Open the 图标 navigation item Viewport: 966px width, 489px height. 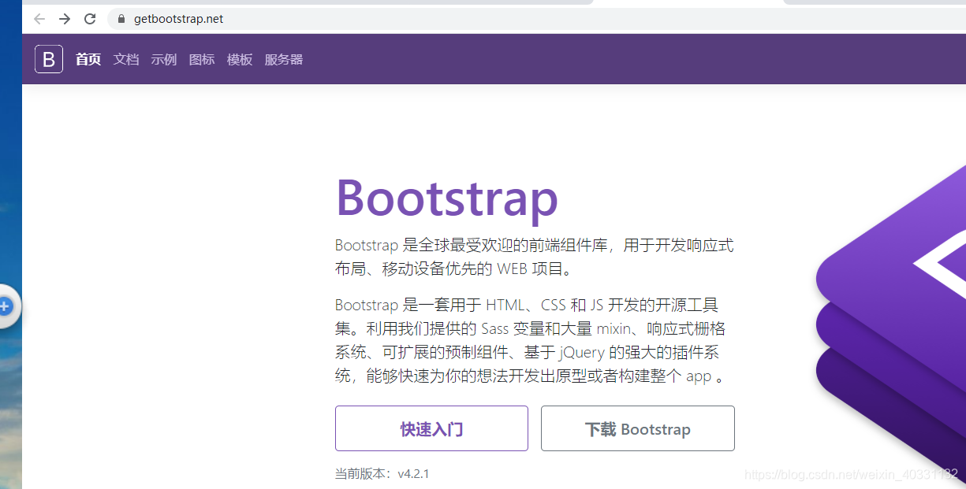click(x=202, y=59)
